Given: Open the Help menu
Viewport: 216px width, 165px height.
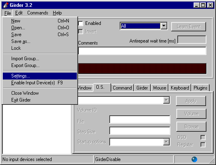Looking at the screenshot, I should point(57,13).
